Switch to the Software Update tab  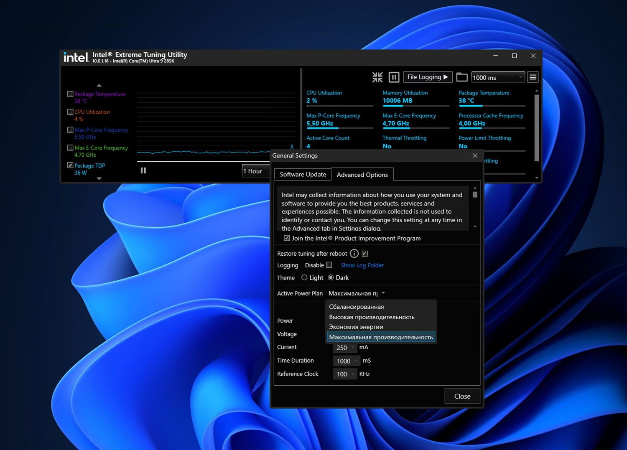303,174
